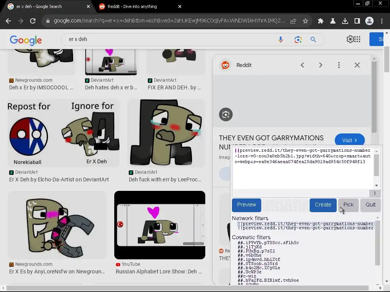This screenshot has width=390, height=292.
Task: Open the Norekiaball Er X Deh thumbnail
Action: (x=64, y=133)
